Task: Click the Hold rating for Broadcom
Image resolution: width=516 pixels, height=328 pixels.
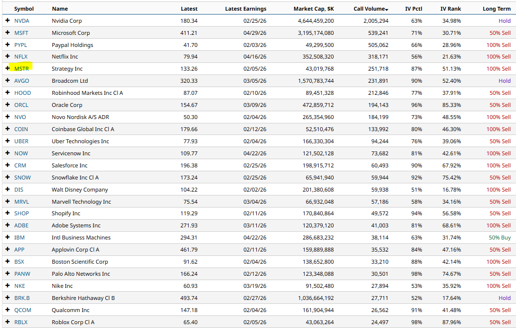Action: (x=504, y=81)
